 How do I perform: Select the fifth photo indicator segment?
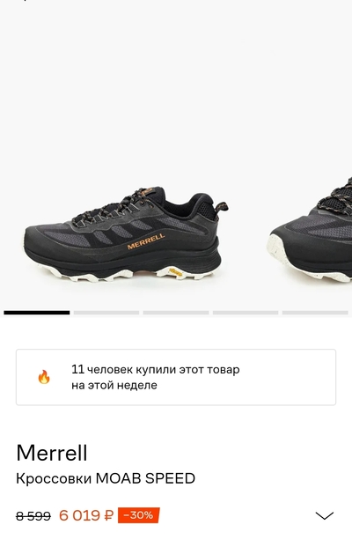pyautogui.click(x=315, y=313)
